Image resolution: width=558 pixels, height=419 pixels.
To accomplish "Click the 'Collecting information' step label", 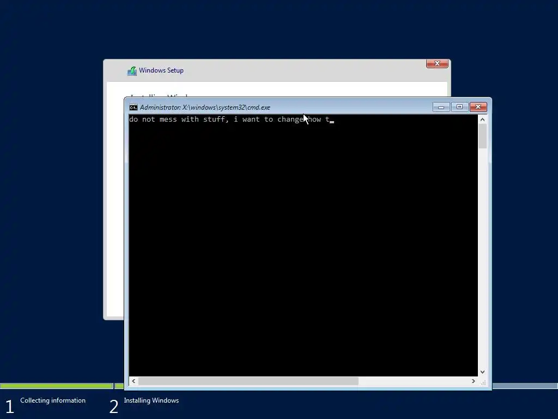I will tap(53, 400).
